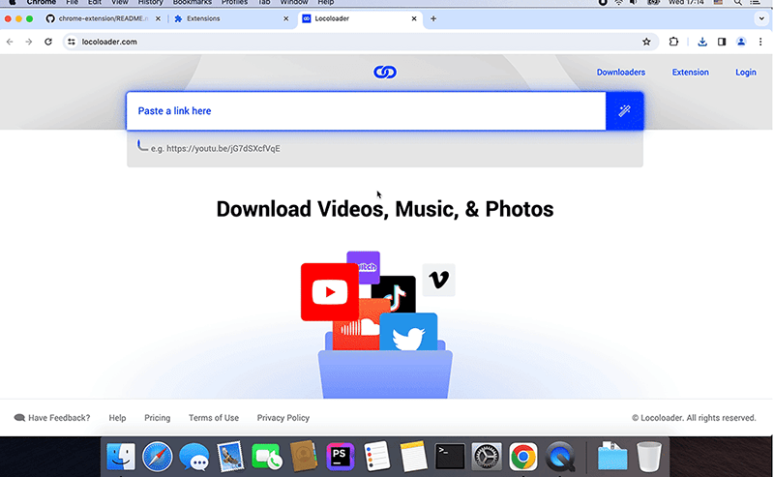This screenshot has width=774, height=477.
Task: Go forward to the next page
Action: 29,42
